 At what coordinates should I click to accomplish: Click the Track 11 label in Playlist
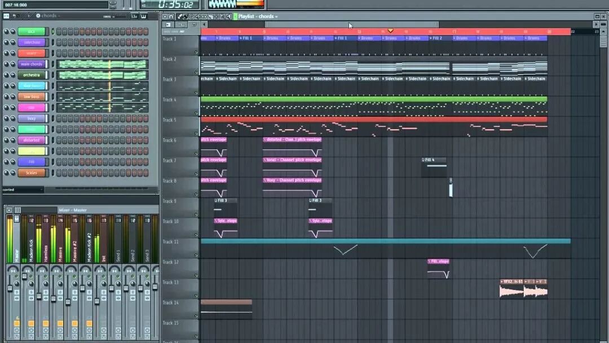pyautogui.click(x=170, y=241)
